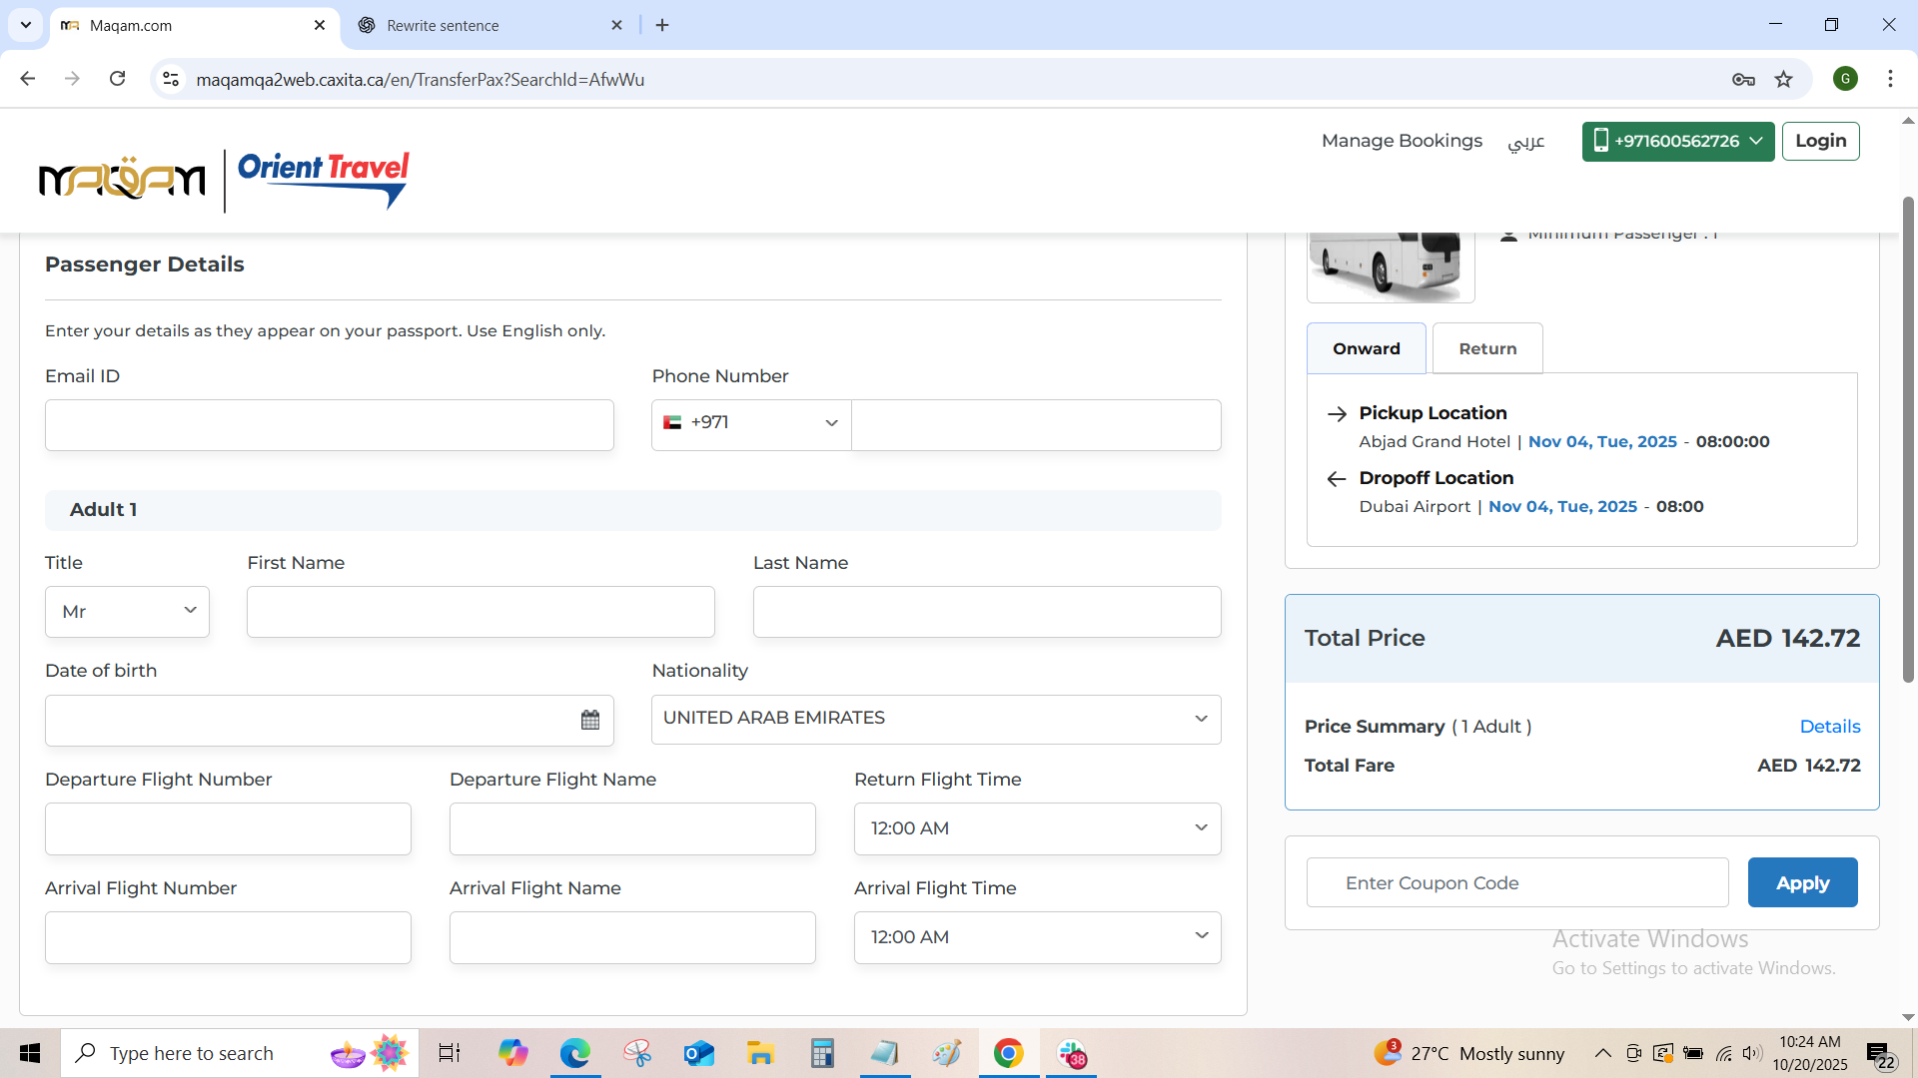
Task: Click the calendar icon in Date of birth
Action: click(x=589, y=720)
